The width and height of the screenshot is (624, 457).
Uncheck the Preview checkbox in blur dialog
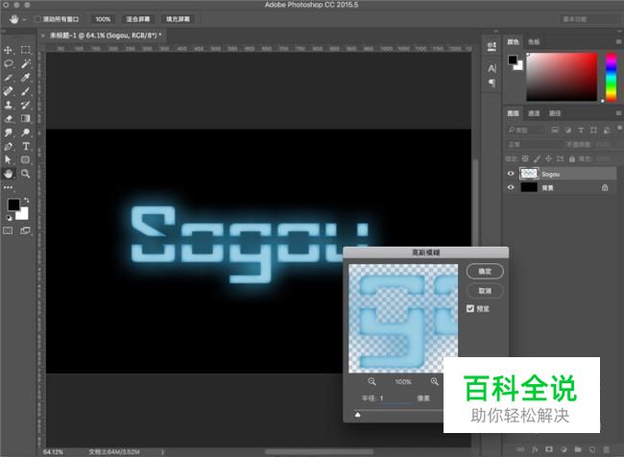click(x=470, y=308)
